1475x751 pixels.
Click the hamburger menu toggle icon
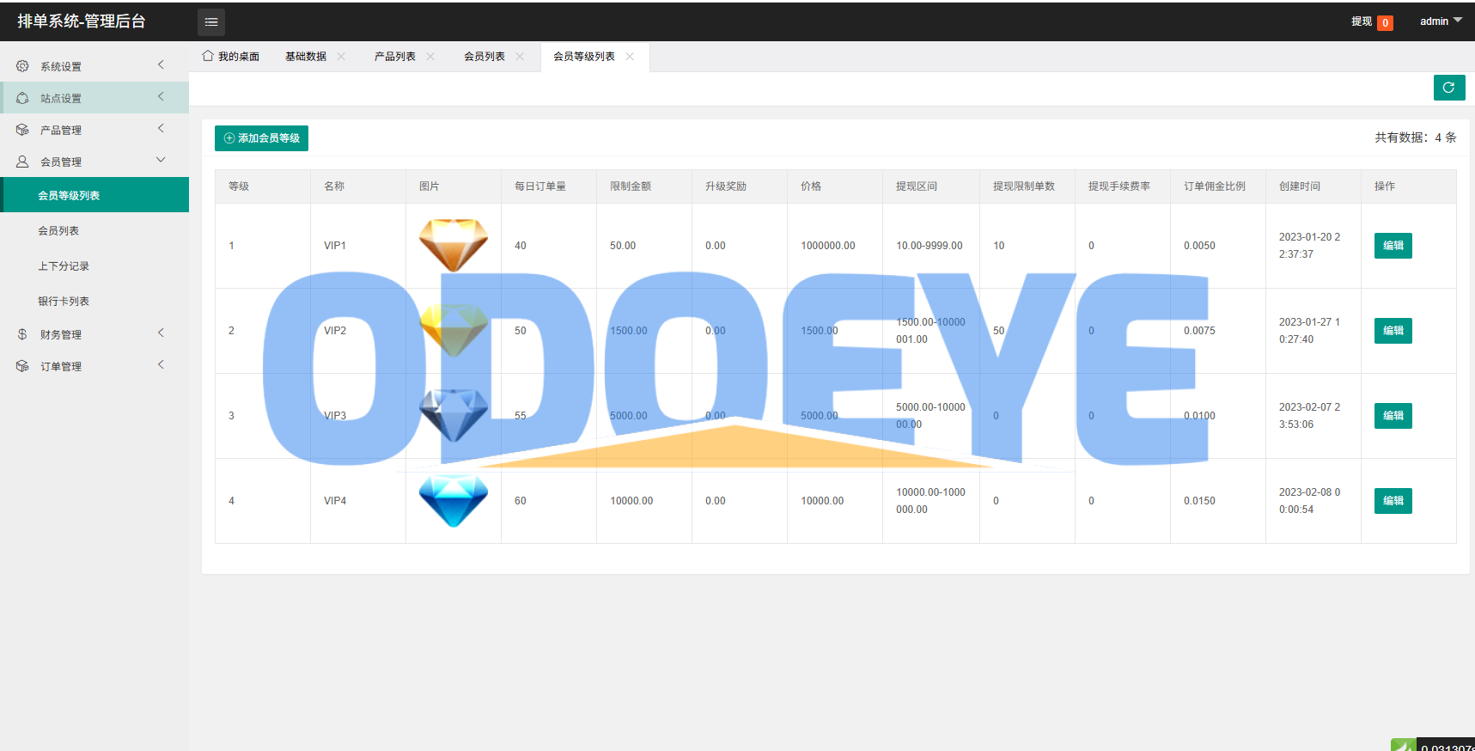[211, 22]
